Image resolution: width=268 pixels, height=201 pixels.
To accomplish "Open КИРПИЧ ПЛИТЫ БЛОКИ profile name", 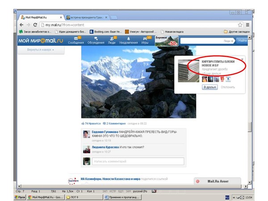I will pos(218,63).
